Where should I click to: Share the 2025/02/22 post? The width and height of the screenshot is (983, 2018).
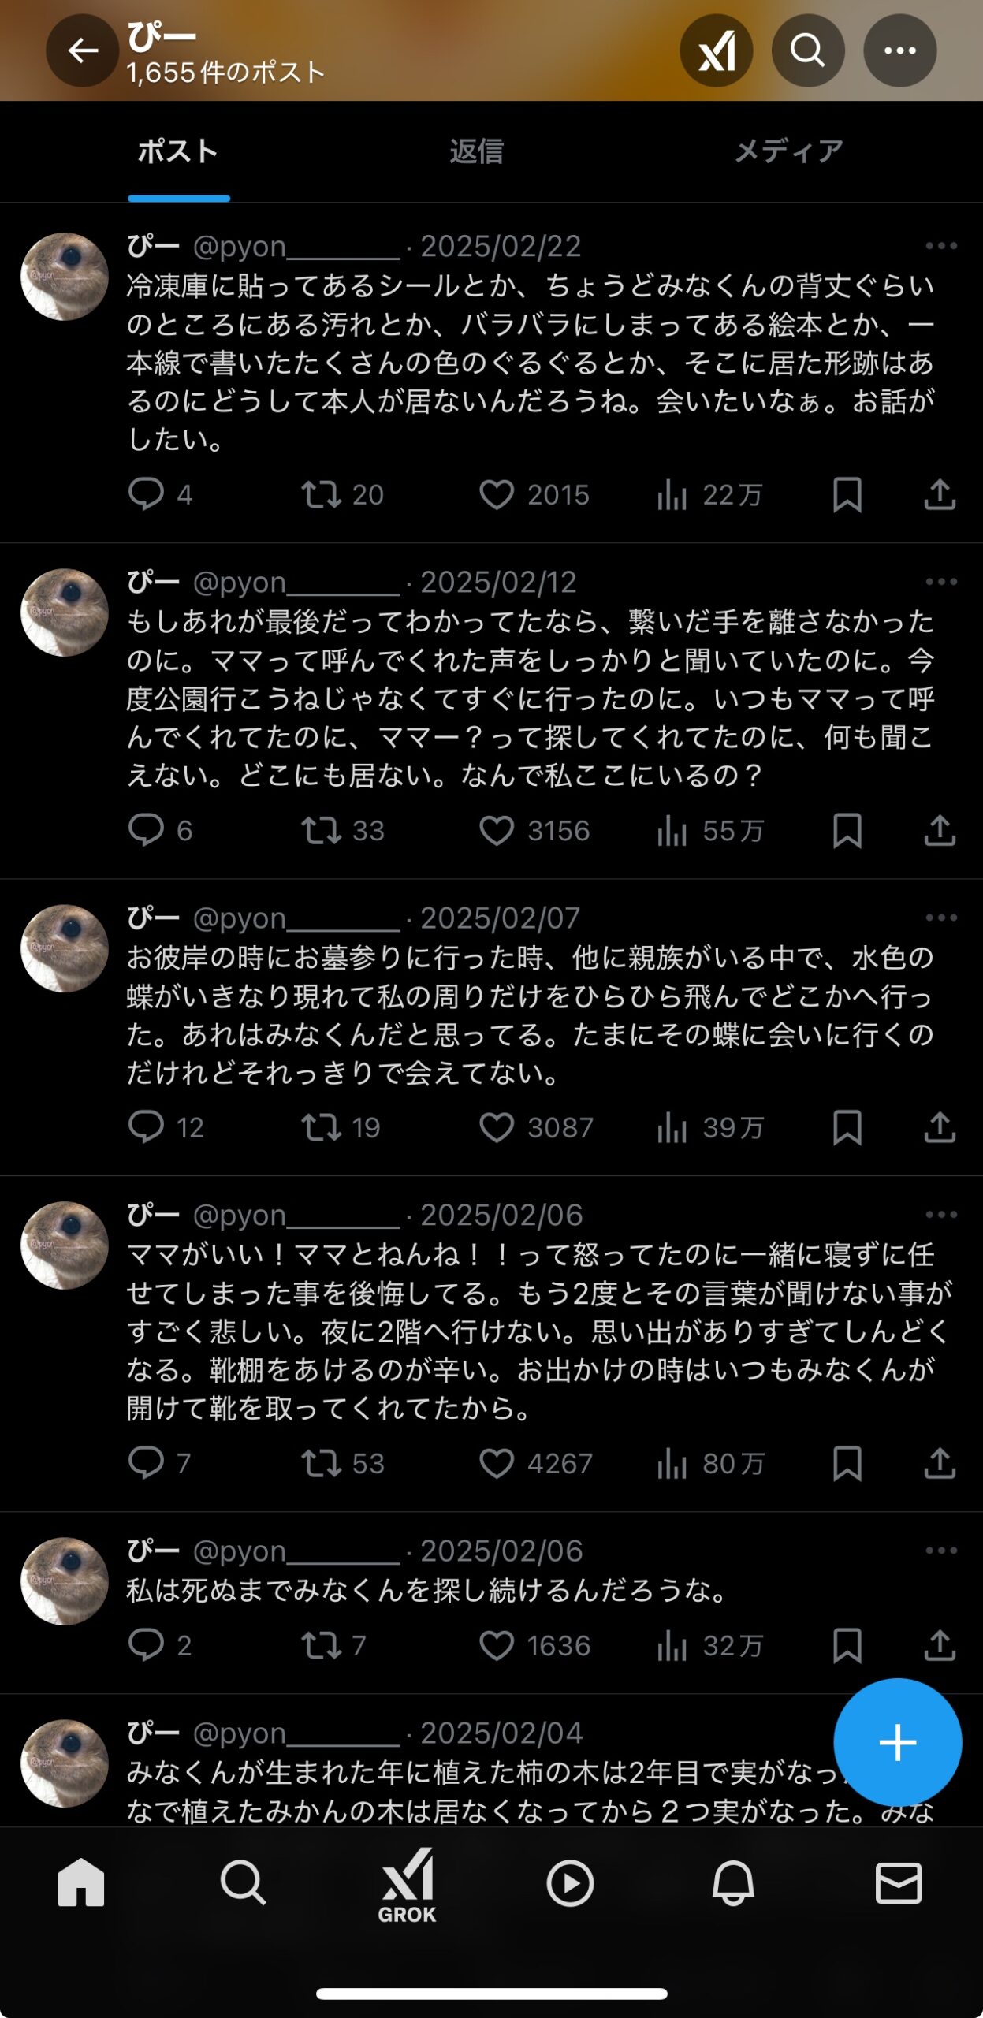click(x=940, y=495)
